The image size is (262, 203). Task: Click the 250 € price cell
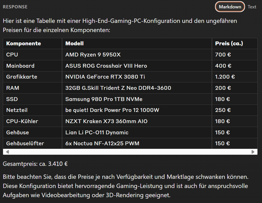(x=234, y=110)
